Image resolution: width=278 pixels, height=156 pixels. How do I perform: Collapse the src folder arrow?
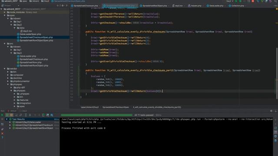point(5,43)
